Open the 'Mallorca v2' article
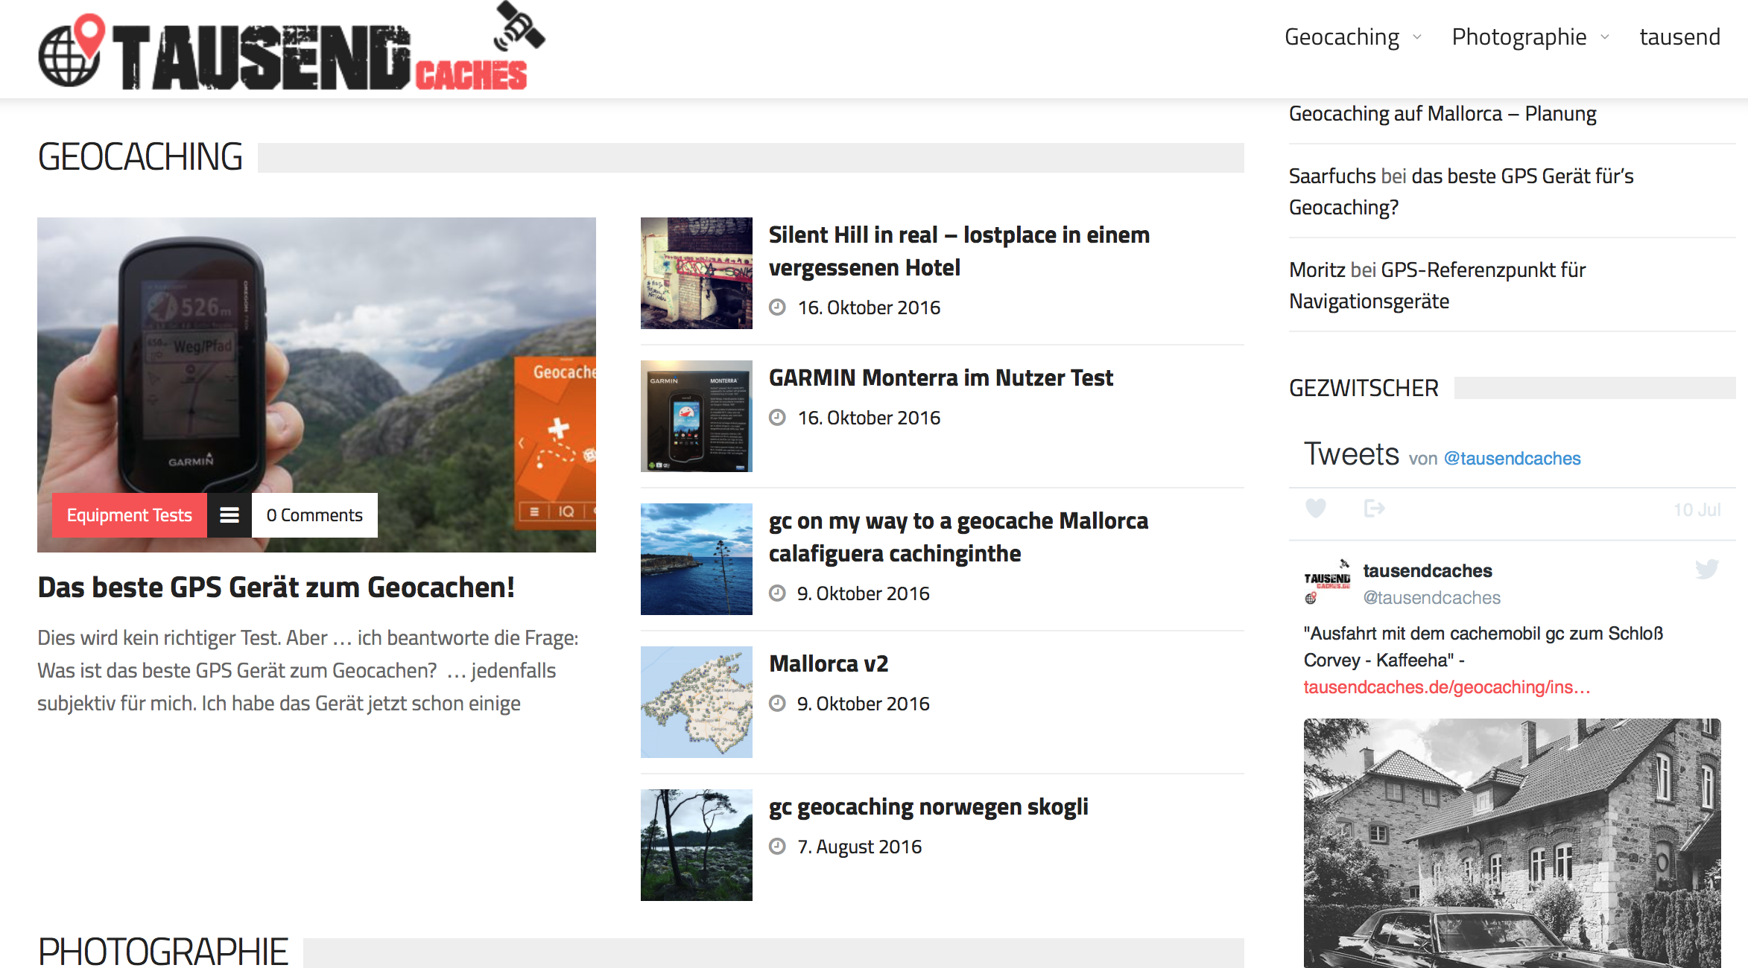 pos(829,663)
